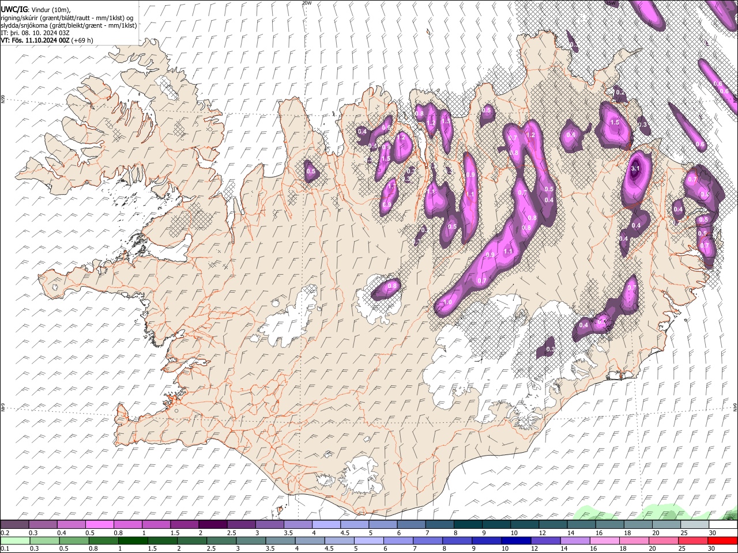Pick the dark green 1 swatch in rain legend
Image resolution: width=738 pixels, height=553 pixels.
tap(133, 540)
